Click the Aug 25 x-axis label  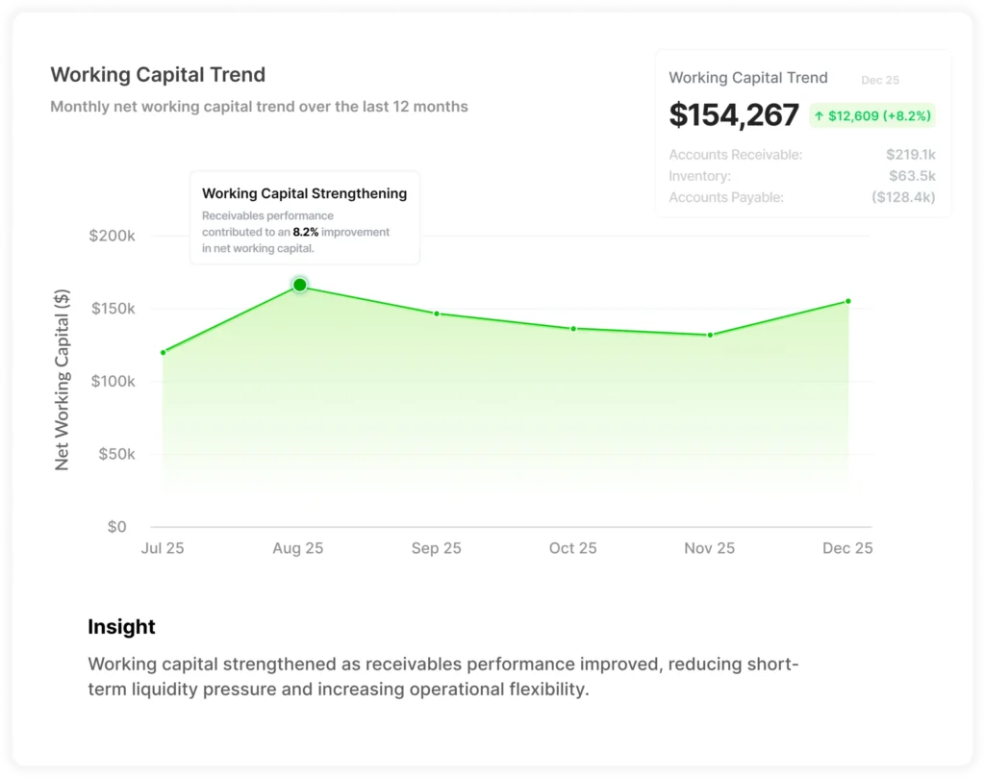pos(298,548)
